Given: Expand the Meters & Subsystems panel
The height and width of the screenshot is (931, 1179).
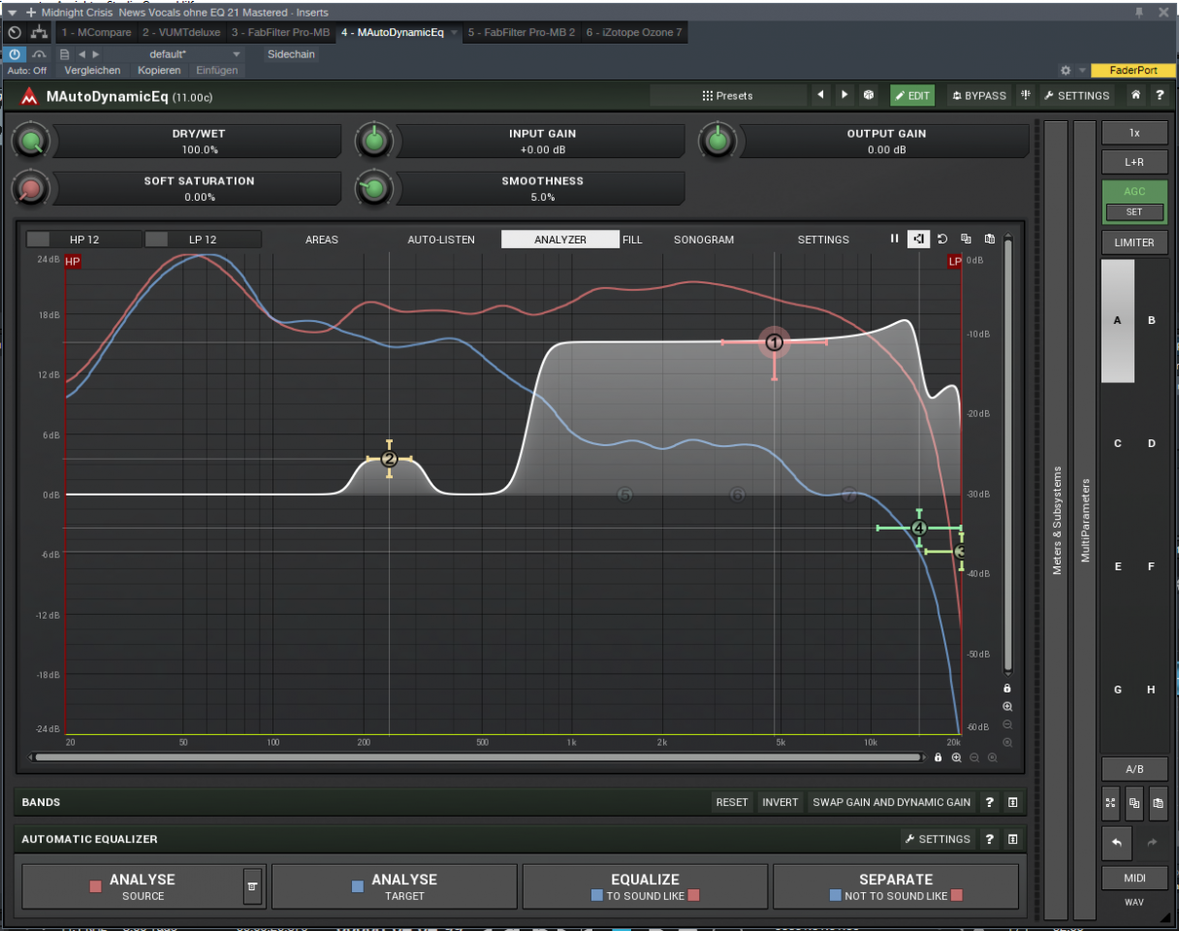Looking at the screenshot, I should [x=1056, y=520].
